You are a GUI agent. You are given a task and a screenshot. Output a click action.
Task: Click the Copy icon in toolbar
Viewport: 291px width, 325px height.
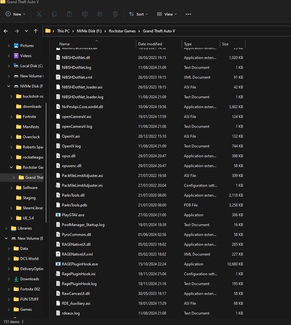coord(54,14)
